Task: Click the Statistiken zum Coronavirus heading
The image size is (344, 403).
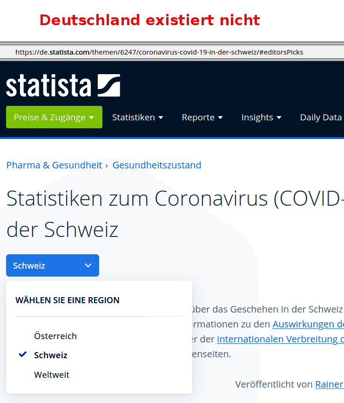Action: point(175,214)
